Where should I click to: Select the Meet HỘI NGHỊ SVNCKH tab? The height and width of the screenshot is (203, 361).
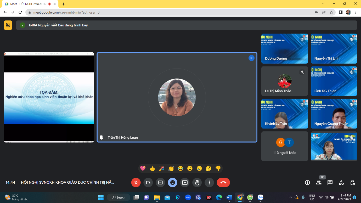[x=30, y=4]
